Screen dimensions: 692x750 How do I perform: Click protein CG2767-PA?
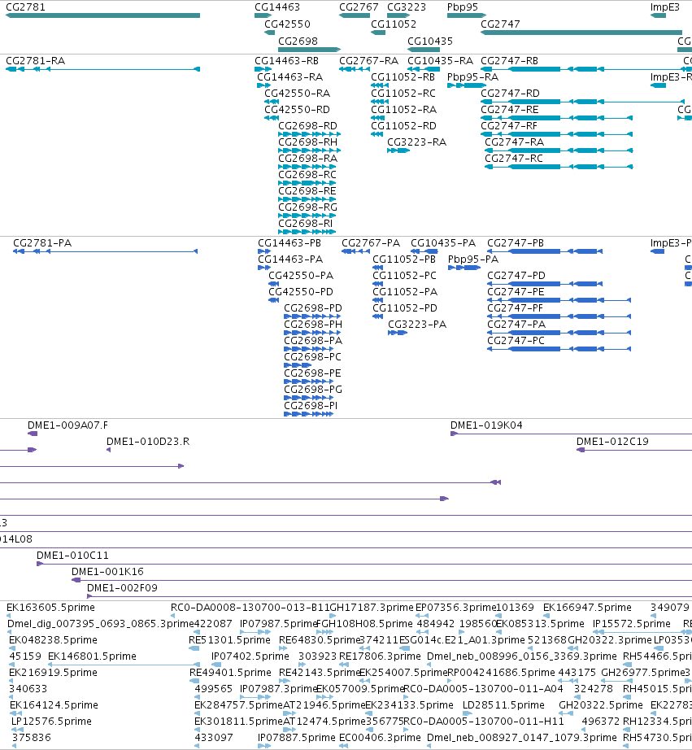coord(371,243)
